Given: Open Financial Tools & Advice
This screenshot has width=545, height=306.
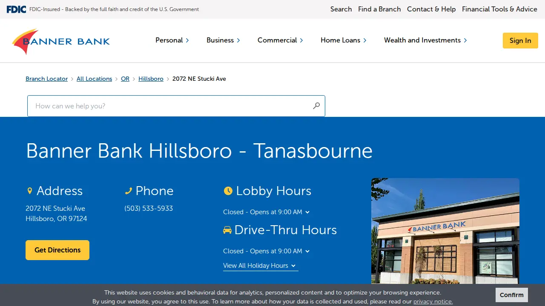Looking at the screenshot, I should coord(499,9).
